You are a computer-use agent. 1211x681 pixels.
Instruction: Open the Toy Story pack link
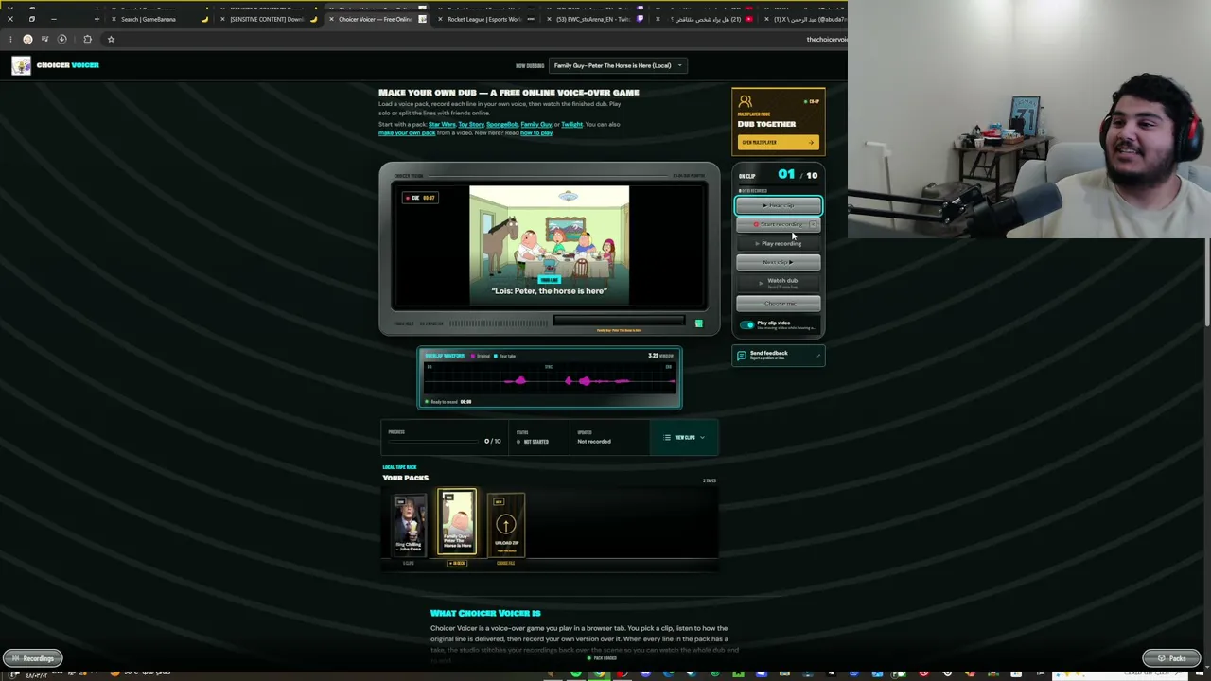point(471,124)
